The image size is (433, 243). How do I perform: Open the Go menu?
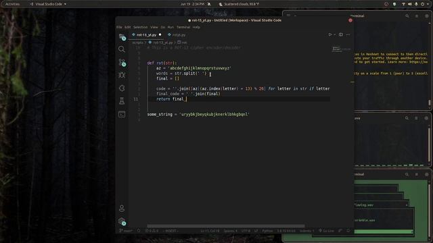[163, 27]
